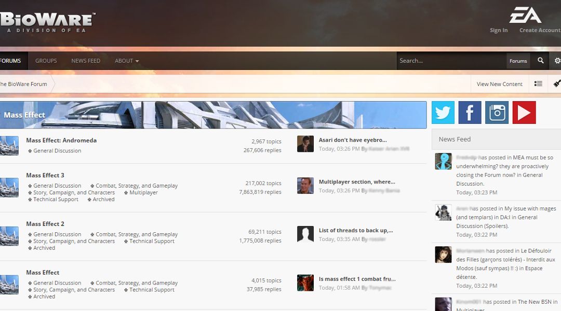The width and height of the screenshot is (561, 311).
Task: Open the Mass Effect 3 forum icon
Action: (9, 188)
